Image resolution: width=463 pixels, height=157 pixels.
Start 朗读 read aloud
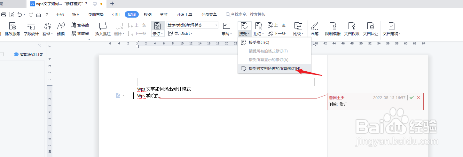tap(61, 29)
